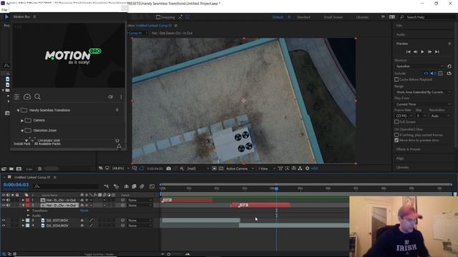The width and height of the screenshot is (458, 257).
Task: Click the reset exposure icon in viewer
Action: tap(307, 168)
